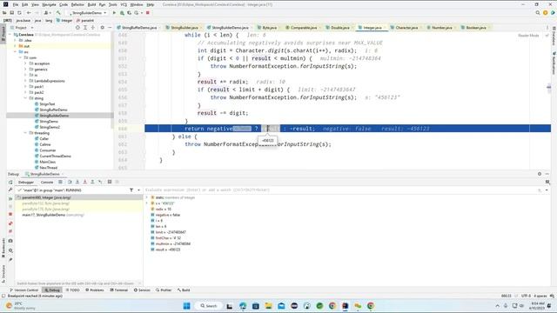Viewport: 557px width, 313px height.
Task: Click View Breakpoints icon in debug sidebar
Action: pos(10,223)
